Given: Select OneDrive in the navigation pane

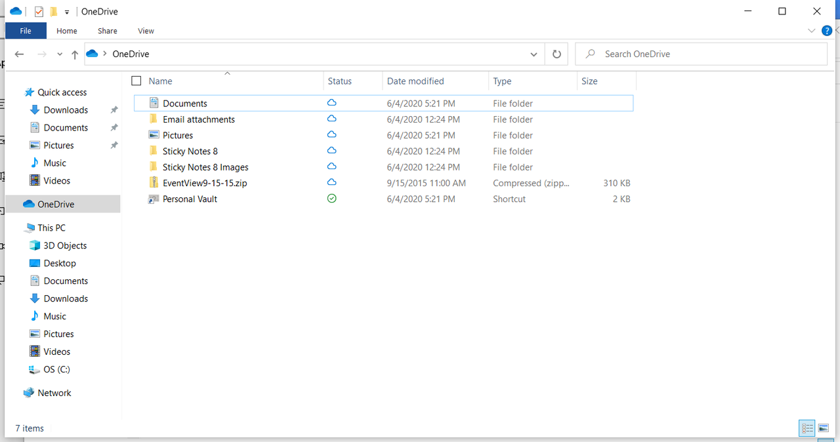Looking at the screenshot, I should [63, 204].
